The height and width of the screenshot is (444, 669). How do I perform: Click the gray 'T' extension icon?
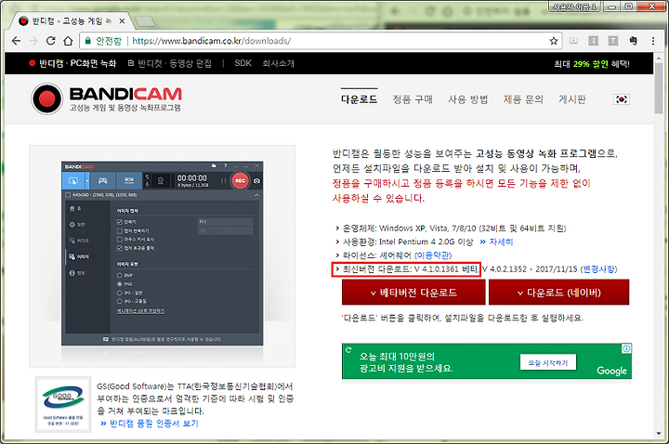click(x=613, y=41)
